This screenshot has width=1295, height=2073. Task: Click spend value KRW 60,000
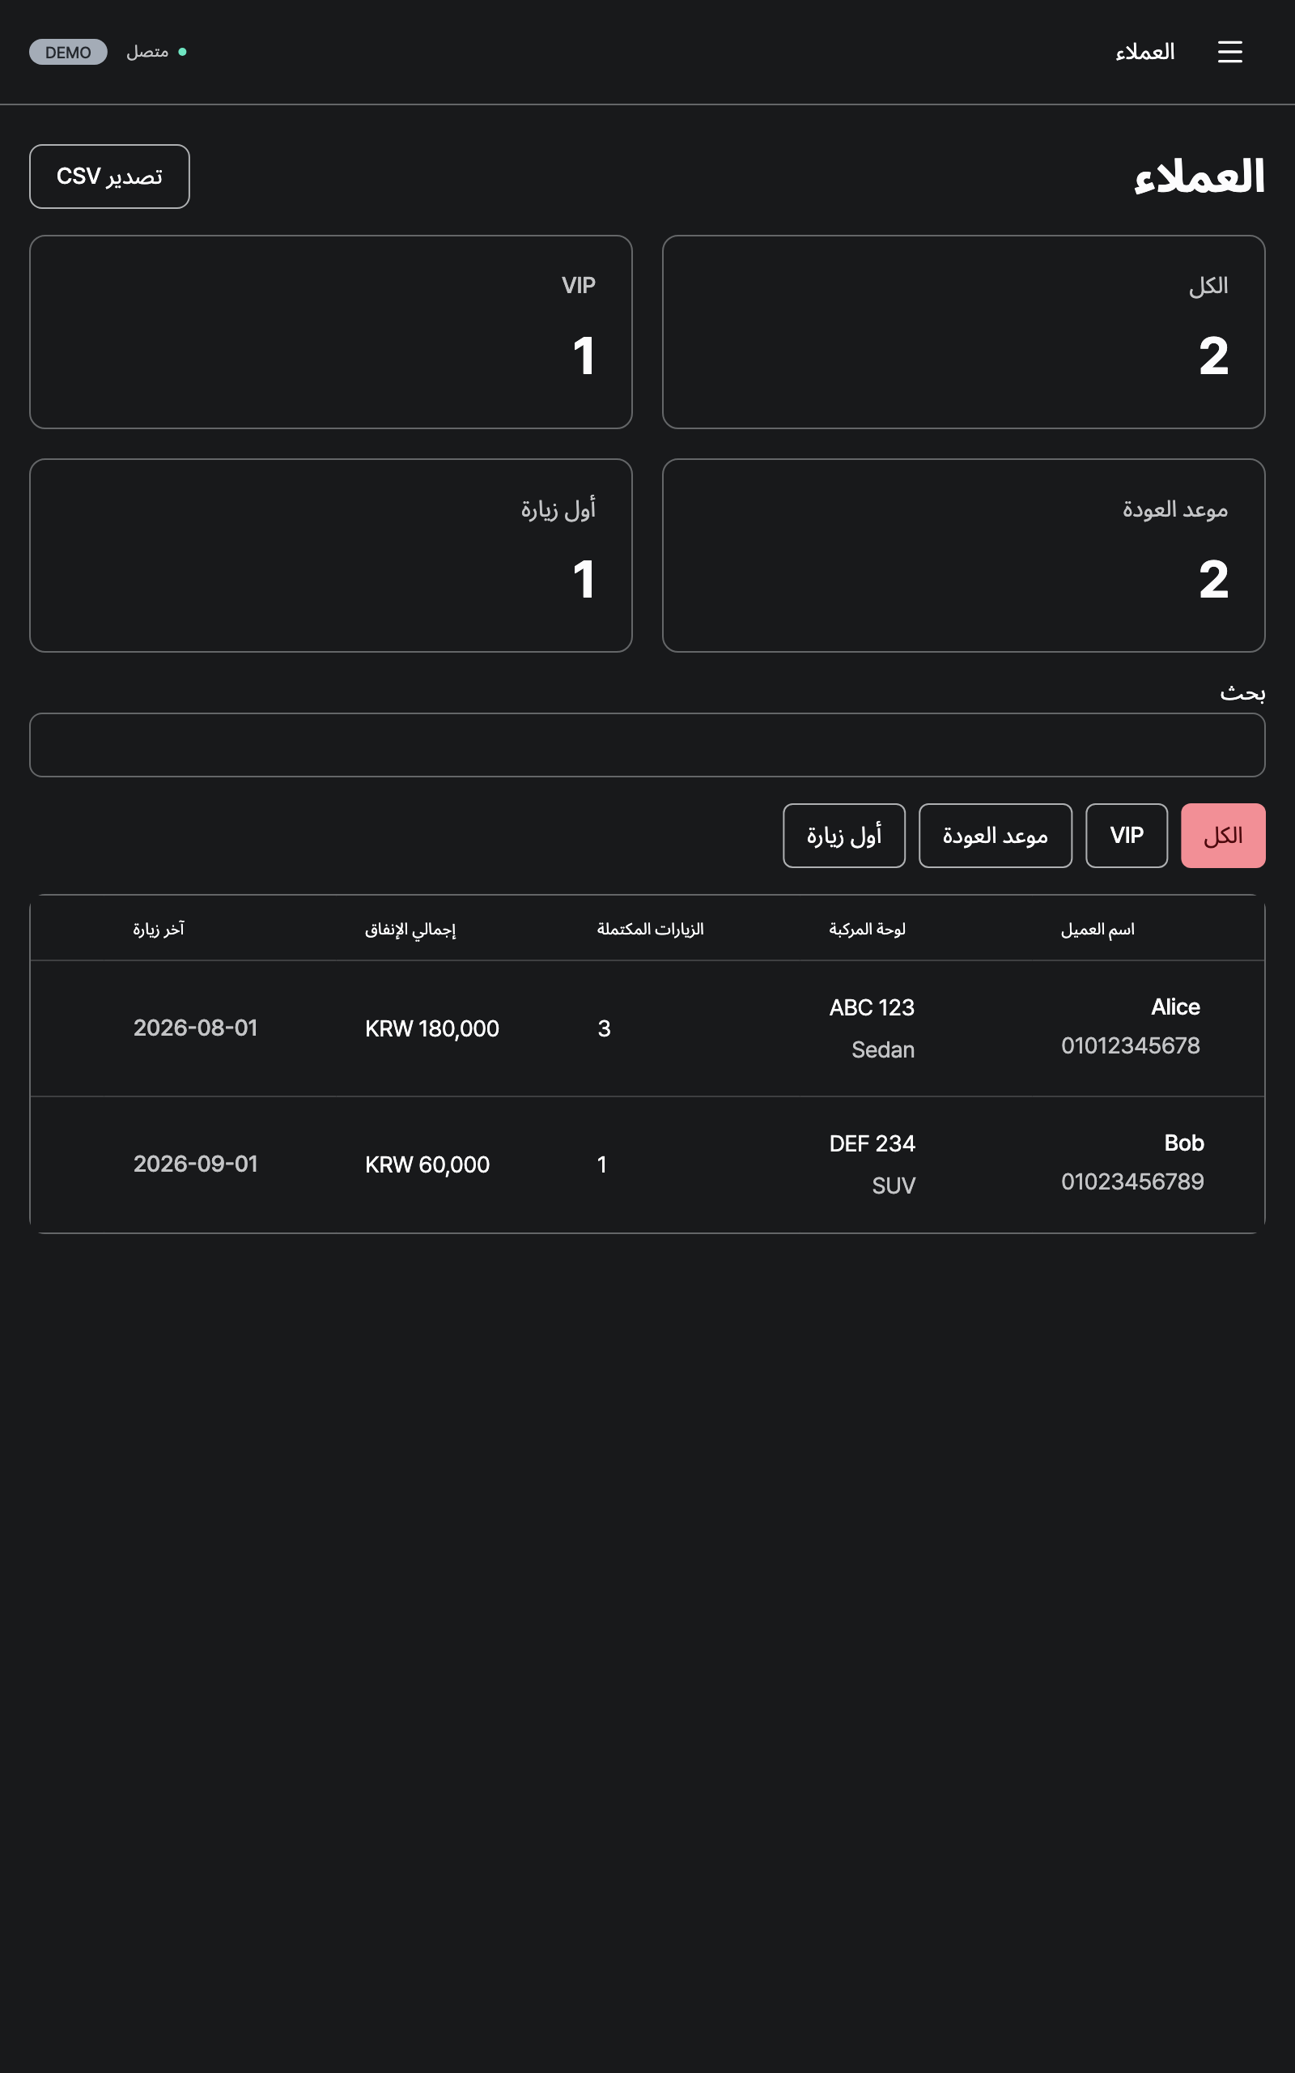427,1165
